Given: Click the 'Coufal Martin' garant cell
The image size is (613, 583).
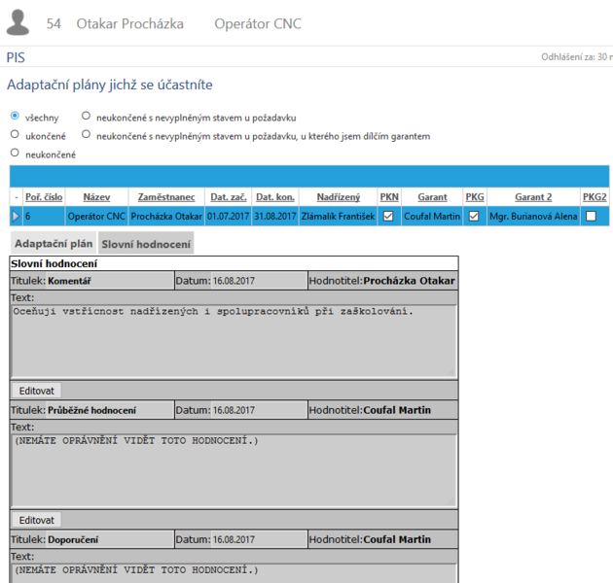Looking at the screenshot, I should 432,217.
